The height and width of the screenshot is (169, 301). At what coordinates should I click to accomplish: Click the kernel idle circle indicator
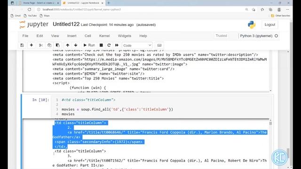pyautogui.click(x=276, y=36)
